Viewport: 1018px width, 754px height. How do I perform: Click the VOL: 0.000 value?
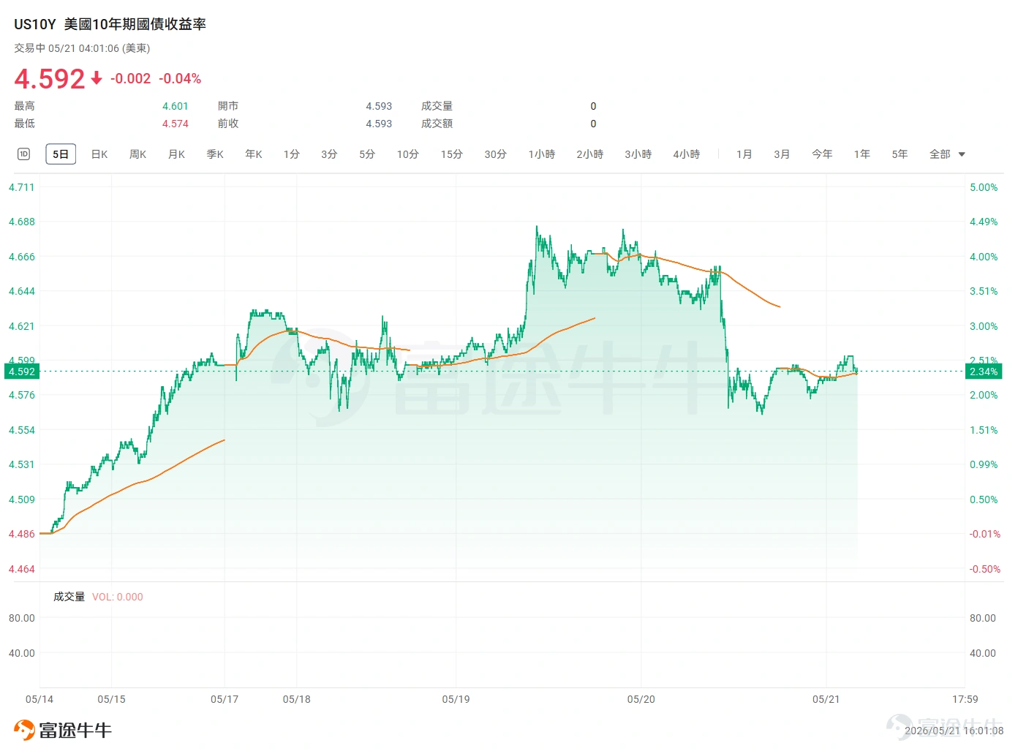(x=118, y=597)
